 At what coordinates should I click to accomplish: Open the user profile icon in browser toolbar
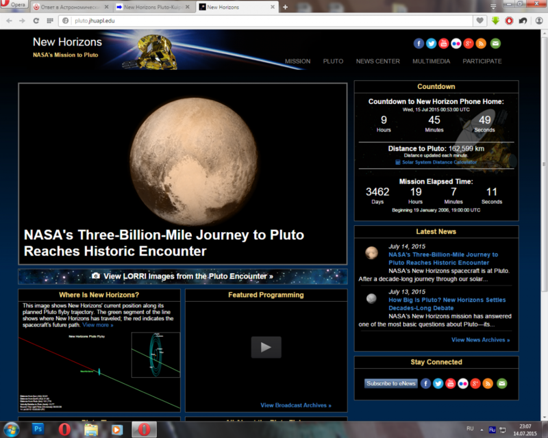point(539,21)
